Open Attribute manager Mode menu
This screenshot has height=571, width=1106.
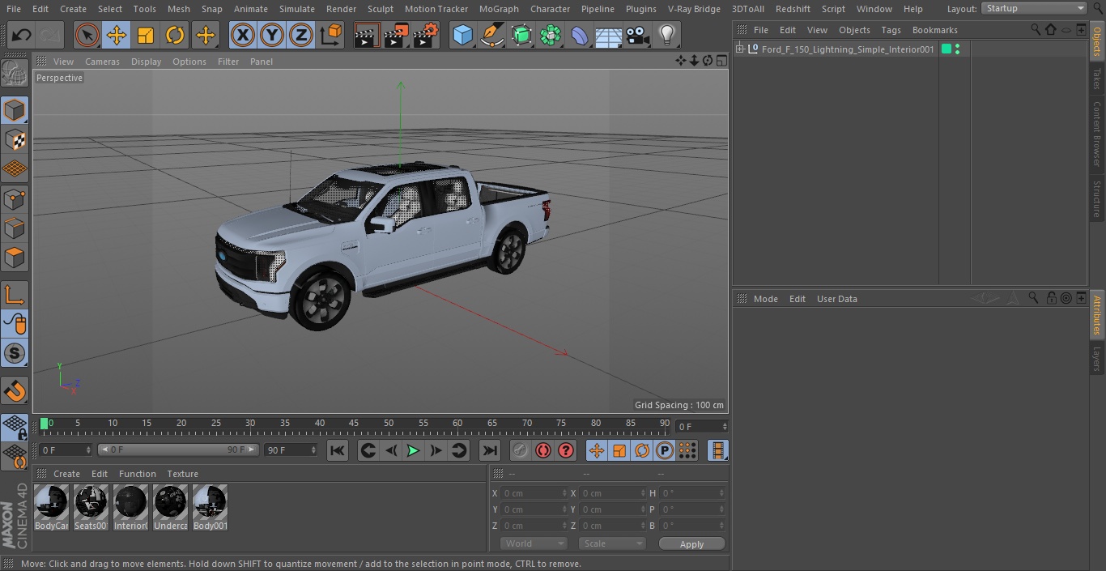click(765, 299)
